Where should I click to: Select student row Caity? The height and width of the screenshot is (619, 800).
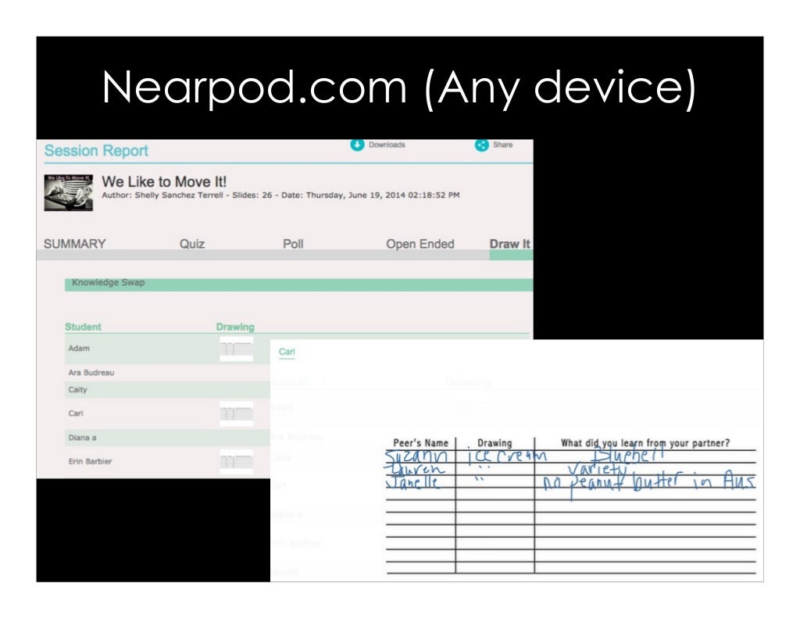(167, 389)
